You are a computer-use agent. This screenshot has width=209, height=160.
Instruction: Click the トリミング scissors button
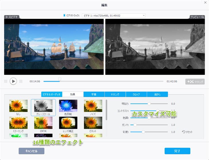pos(195,81)
